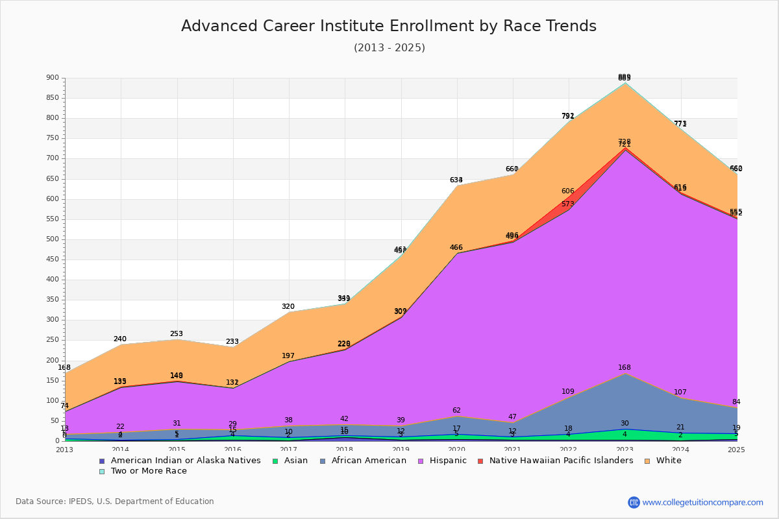Click the 2013 total data label 168
Viewport: 779px width, 519px height.
coord(64,367)
